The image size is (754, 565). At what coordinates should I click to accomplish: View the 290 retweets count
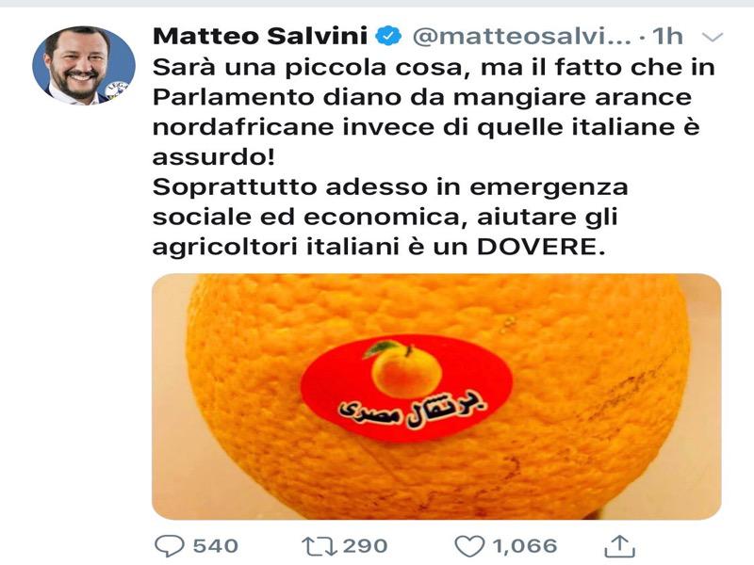[365, 546]
